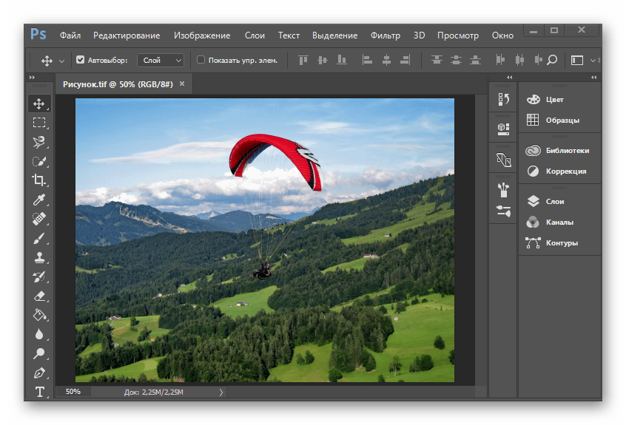Collapse the right panels dock arrows

click(x=594, y=77)
